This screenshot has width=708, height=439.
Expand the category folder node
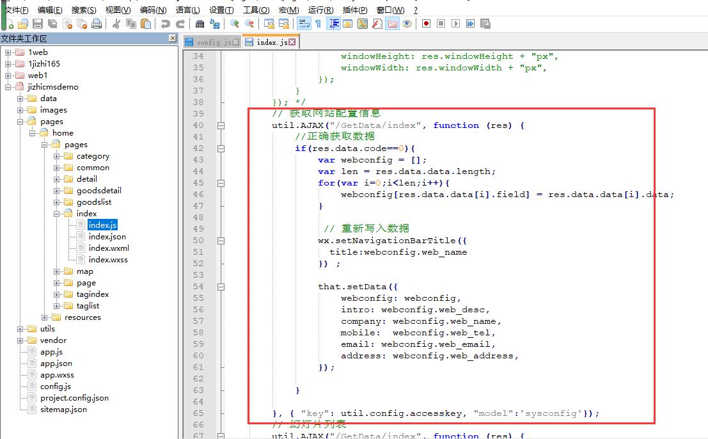[56, 156]
